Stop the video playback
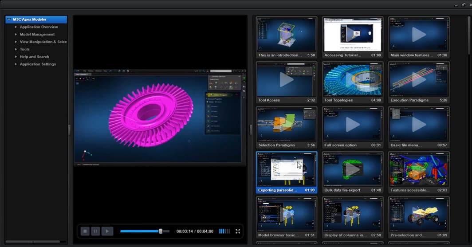The height and width of the screenshot is (247, 472). tap(84, 231)
